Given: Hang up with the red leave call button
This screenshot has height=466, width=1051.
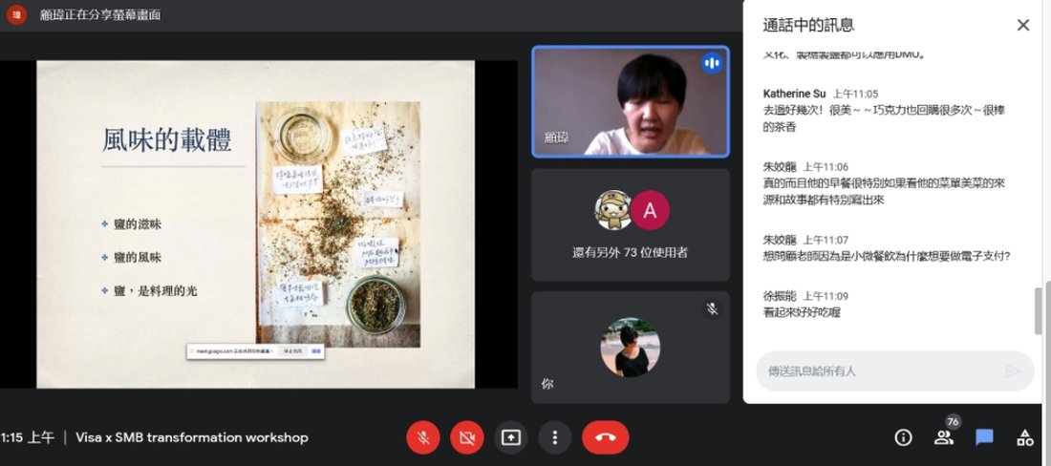Looking at the screenshot, I should click(x=605, y=437).
